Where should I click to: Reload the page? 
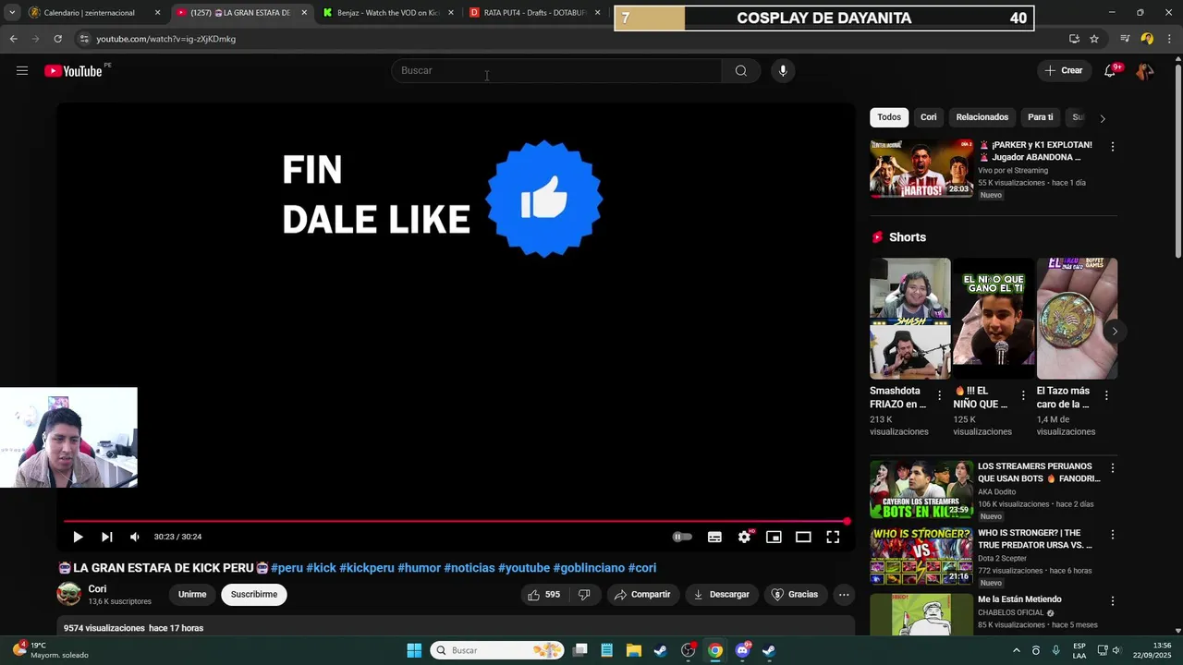tap(57, 39)
